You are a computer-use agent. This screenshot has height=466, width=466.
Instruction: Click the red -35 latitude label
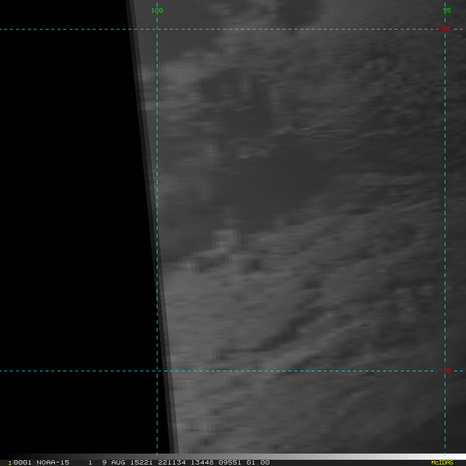444,370
